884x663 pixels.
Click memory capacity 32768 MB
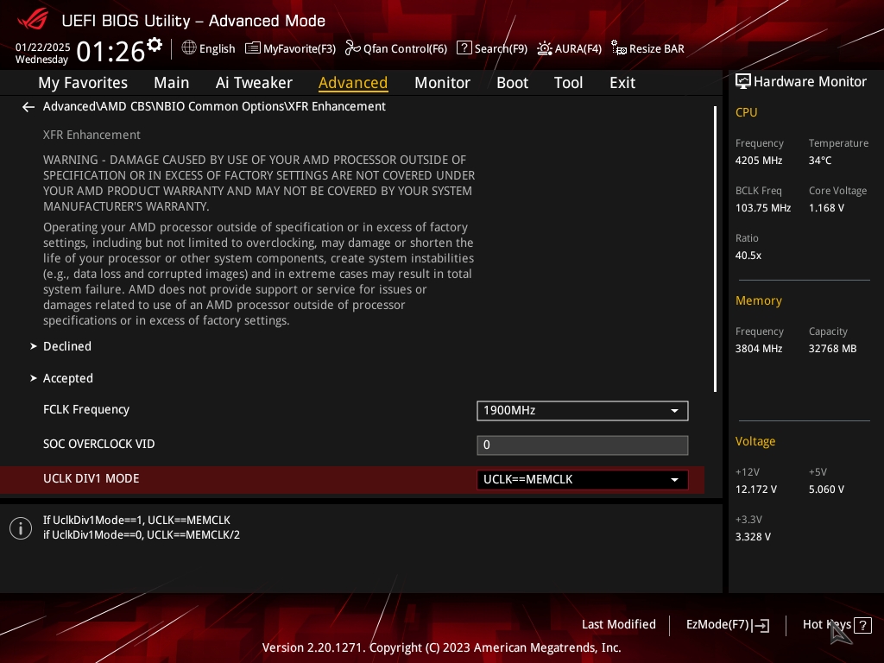click(x=833, y=349)
